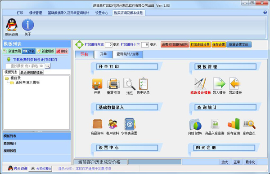Select 视频教程 in the bottom-left panel
The width and height of the screenshot is (270, 174).
[36, 151]
